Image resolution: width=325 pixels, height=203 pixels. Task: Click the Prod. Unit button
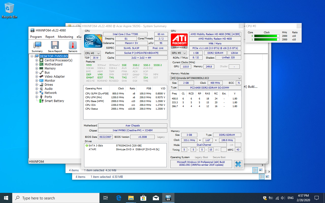point(158,48)
